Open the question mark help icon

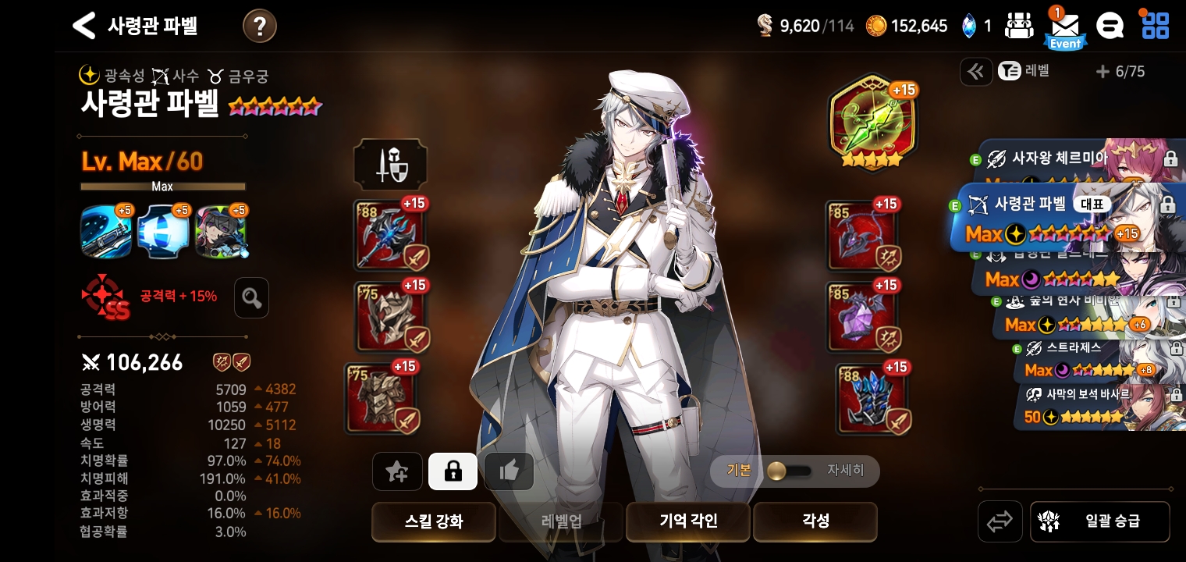(x=260, y=27)
